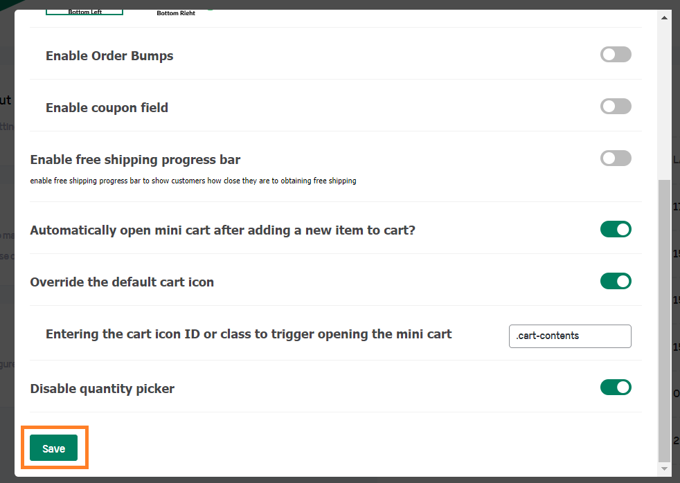The width and height of the screenshot is (680, 483).
Task: Click the Save button
Action: coord(54,448)
